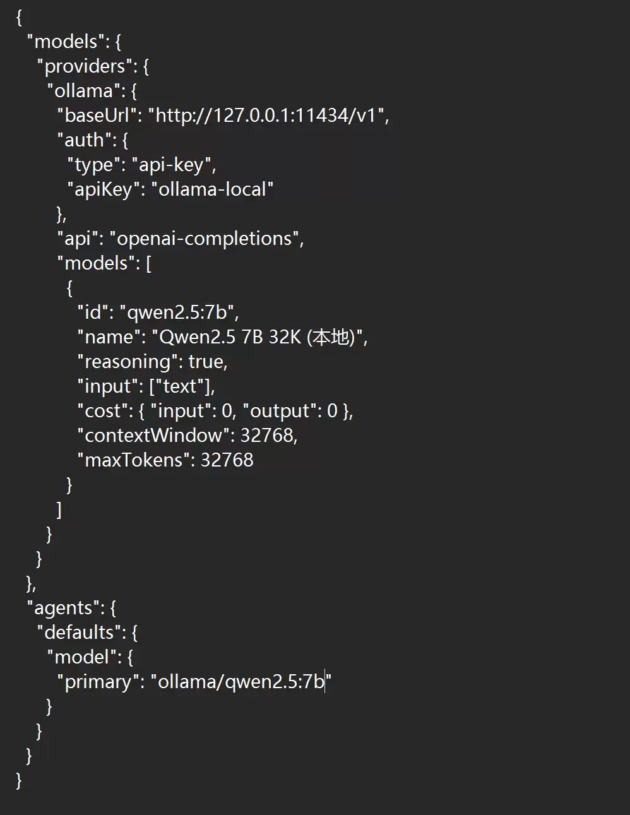Screen dimensions: 630x815
Task: Click the "Qwen2.5 7B 32K (本地)" name value
Action: click(x=258, y=337)
